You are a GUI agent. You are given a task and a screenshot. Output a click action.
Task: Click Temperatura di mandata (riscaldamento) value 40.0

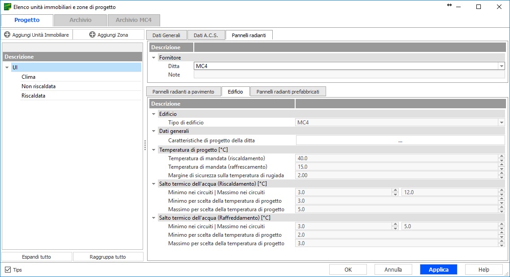397,158
